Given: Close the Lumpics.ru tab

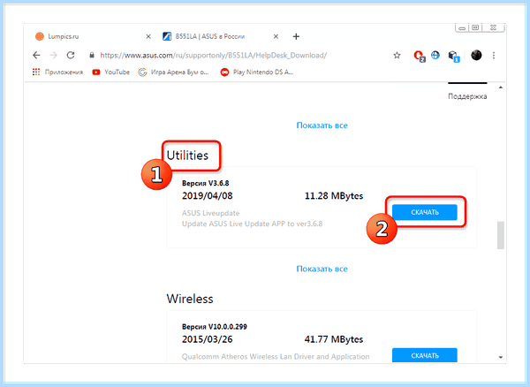Looking at the screenshot, I should click(x=148, y=36).
